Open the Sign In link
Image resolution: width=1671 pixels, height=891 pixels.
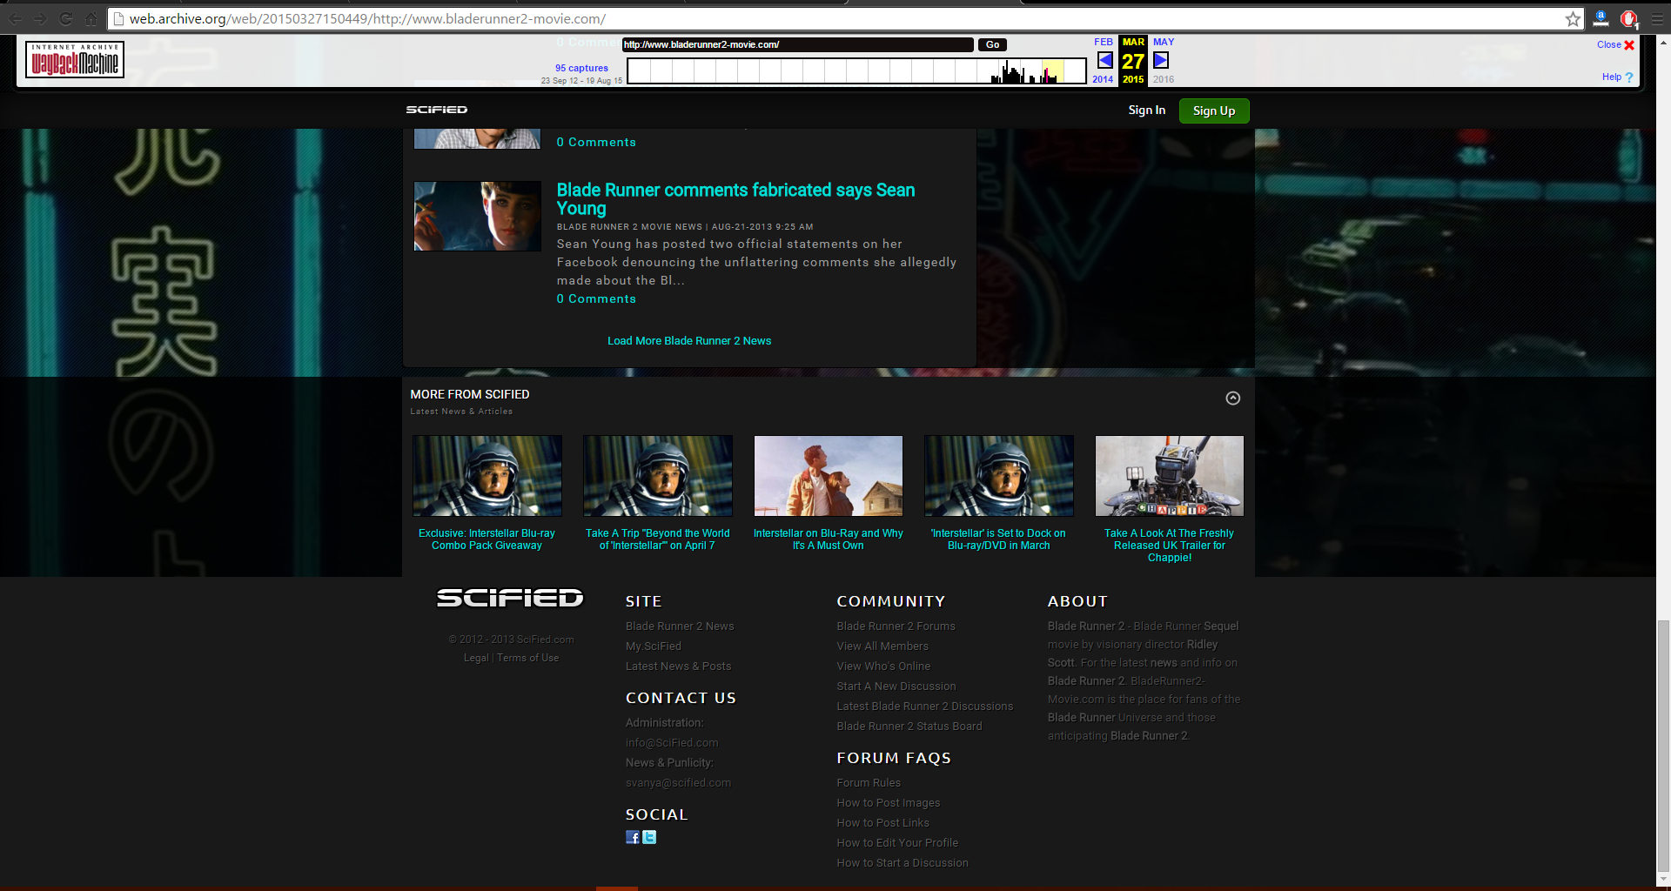[1146, 111]
